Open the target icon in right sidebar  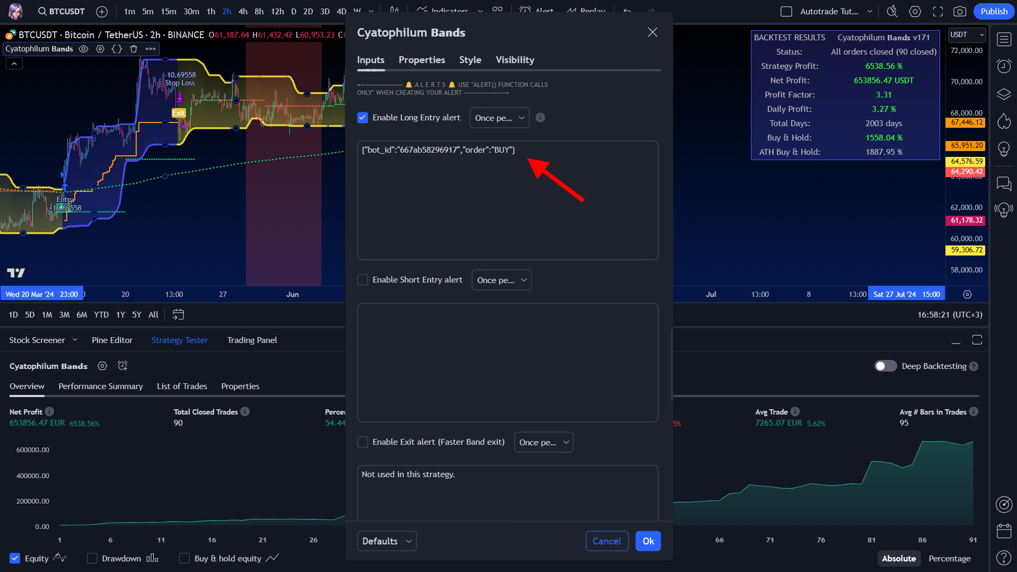coord(1004,504)
